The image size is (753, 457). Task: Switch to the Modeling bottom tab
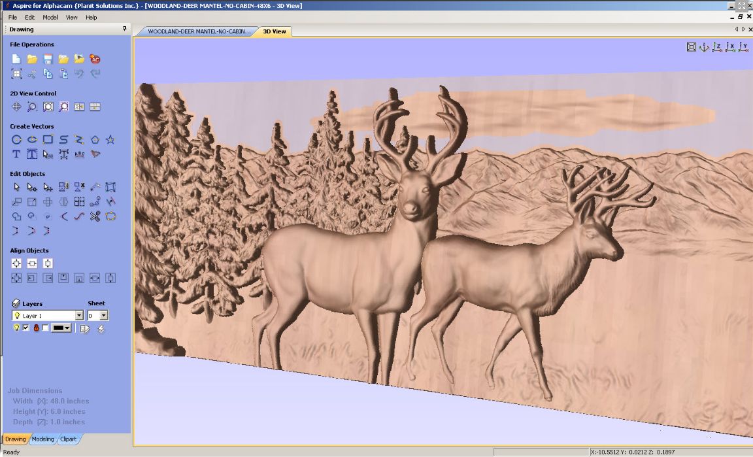click(42, 439)
